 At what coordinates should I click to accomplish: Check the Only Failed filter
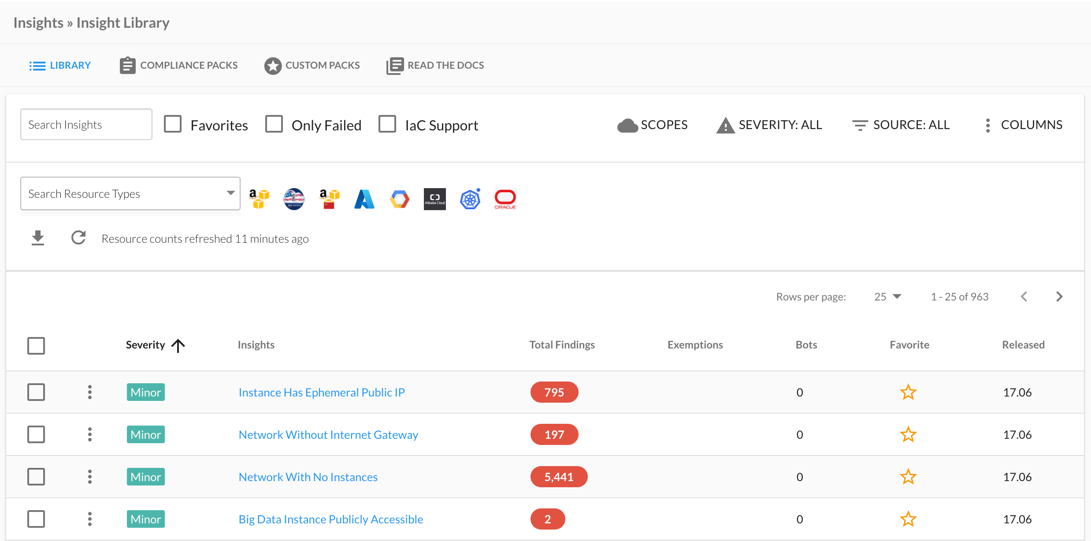274,124
